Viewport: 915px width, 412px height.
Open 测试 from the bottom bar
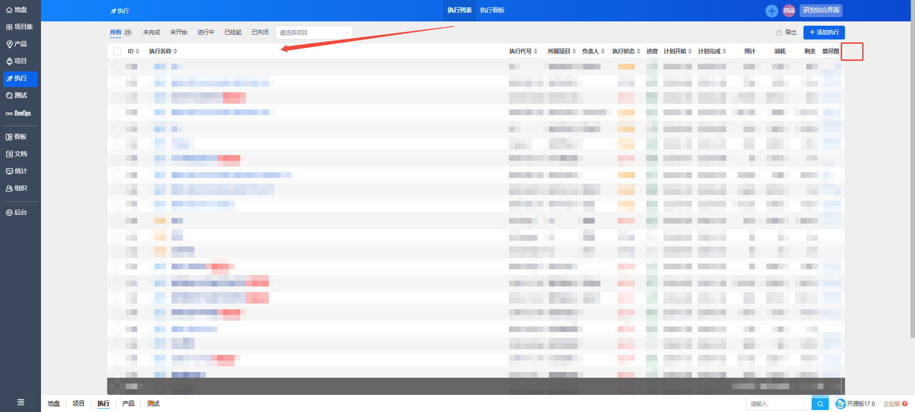point(153,404)
